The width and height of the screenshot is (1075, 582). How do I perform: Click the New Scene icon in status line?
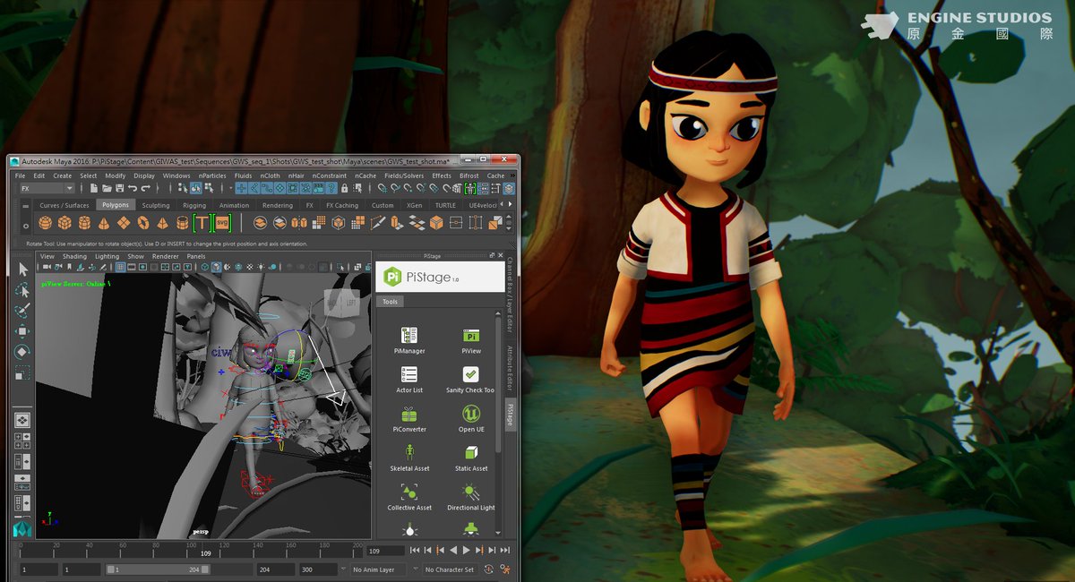coord(93,189)
